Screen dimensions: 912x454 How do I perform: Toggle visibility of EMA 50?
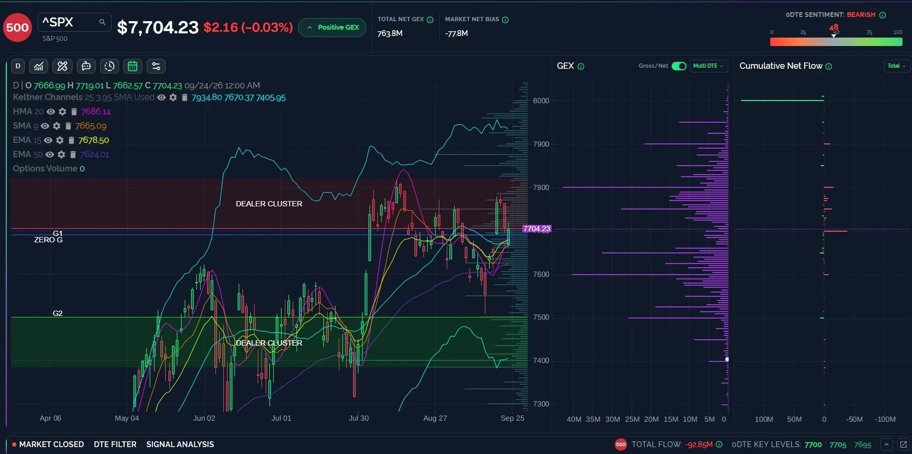[x=50, y=155]
